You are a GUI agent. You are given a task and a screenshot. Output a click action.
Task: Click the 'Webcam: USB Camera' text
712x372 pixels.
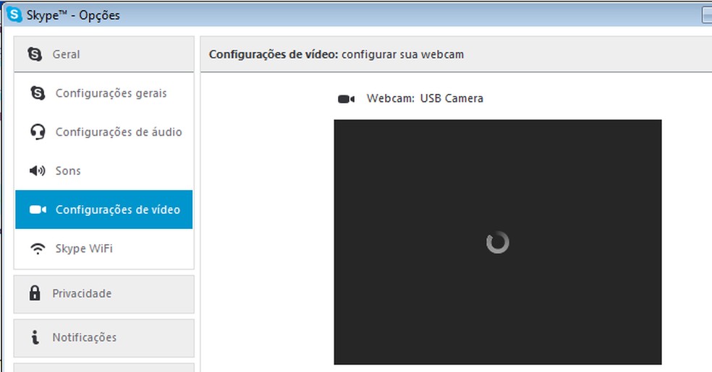425,98
